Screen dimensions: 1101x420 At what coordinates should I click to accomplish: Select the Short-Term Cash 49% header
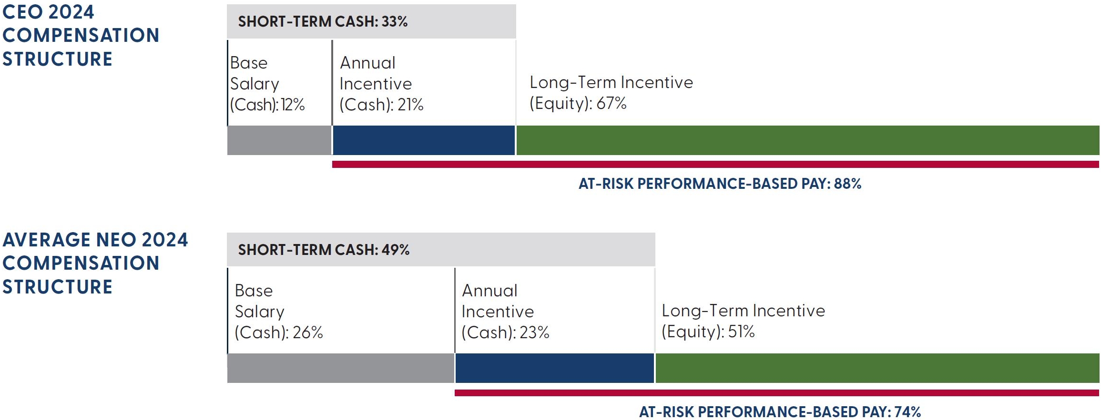[324, 250]
